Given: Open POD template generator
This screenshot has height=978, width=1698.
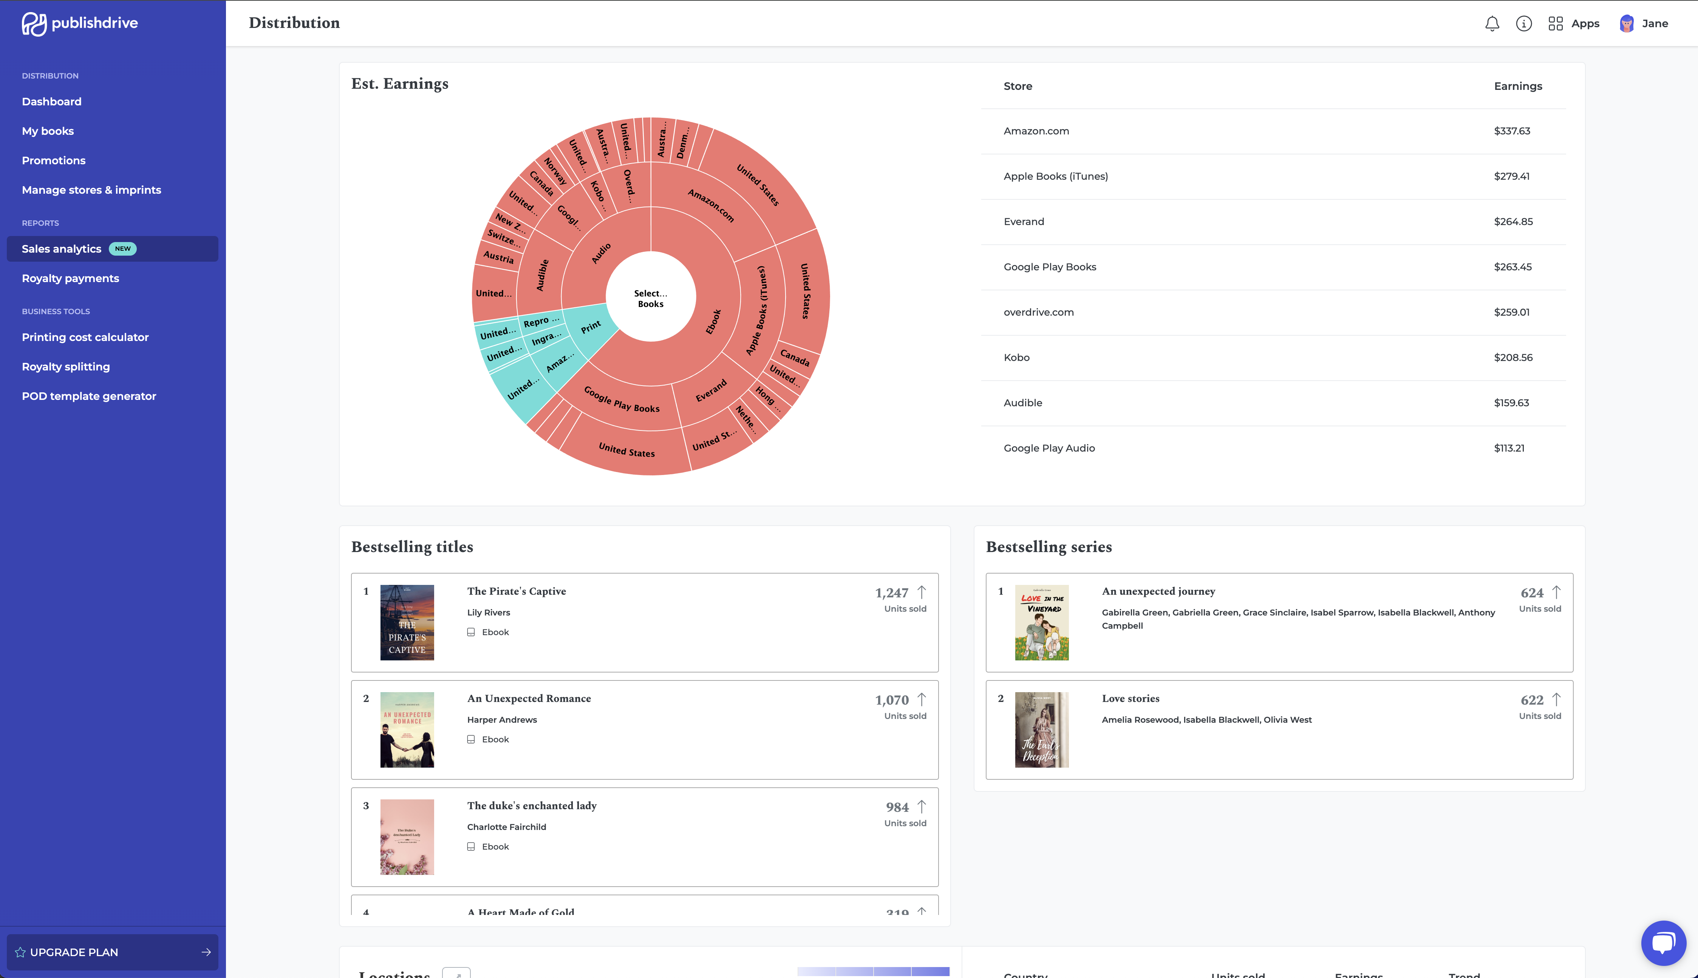Looking at the screenshot, I should (89, 396).
